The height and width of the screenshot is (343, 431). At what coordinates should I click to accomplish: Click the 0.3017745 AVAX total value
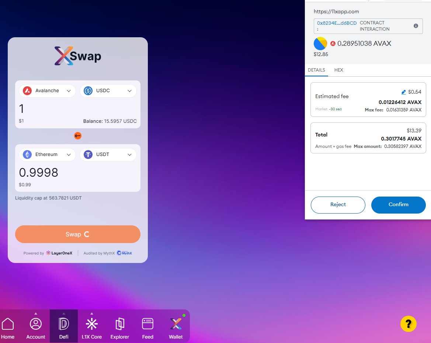coord(401,139)
